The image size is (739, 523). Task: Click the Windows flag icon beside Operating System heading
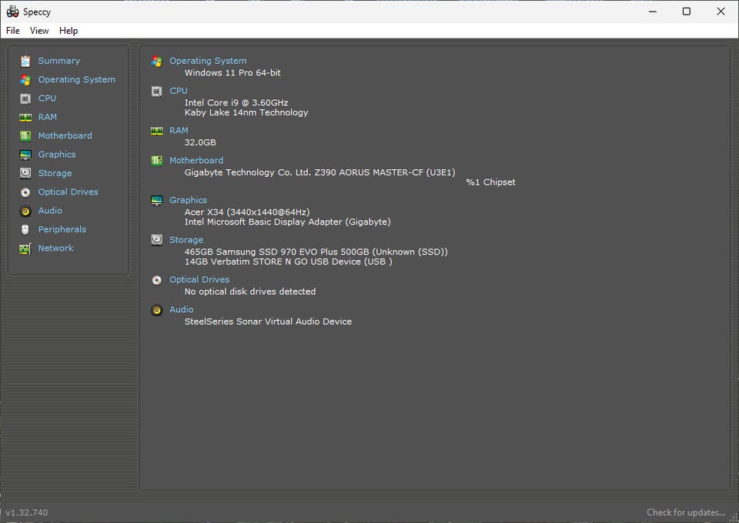coord(157,62)
